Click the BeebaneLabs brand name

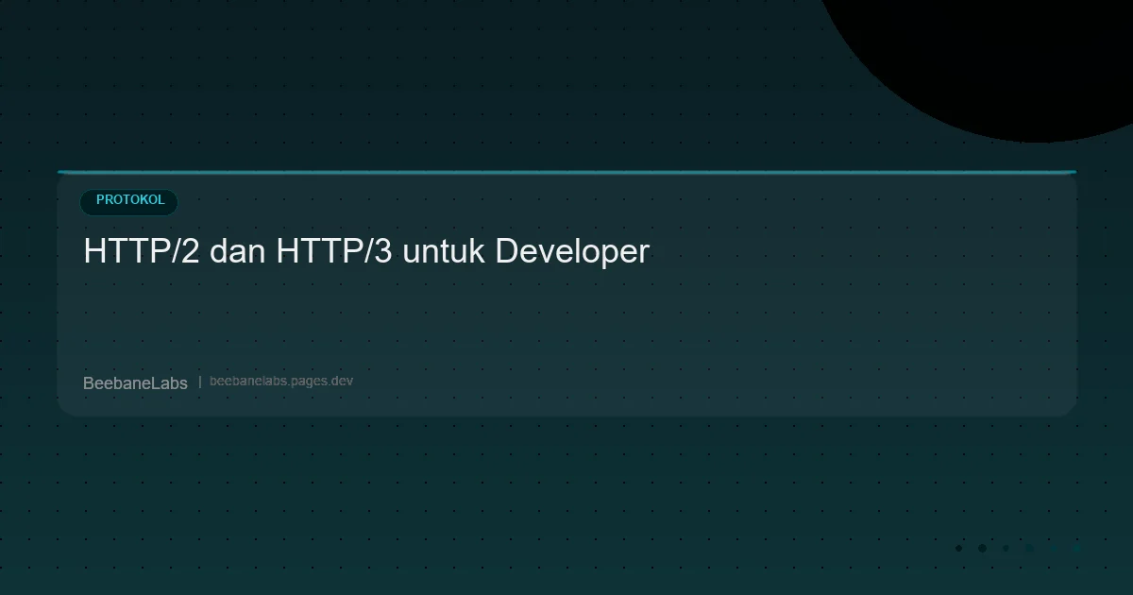coord(135,382)
